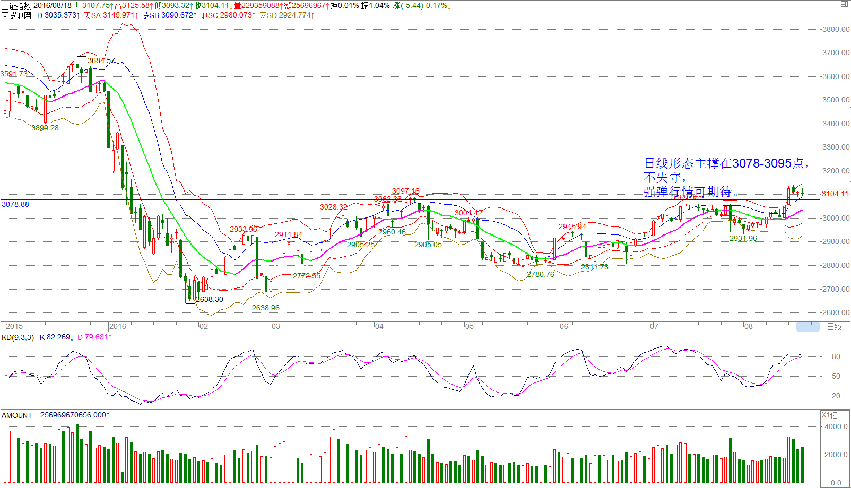The height and width of the screenshot is (488, 851).
Task: Click the 4000.0 amount axis label
Action: click(x=836, y=426)
